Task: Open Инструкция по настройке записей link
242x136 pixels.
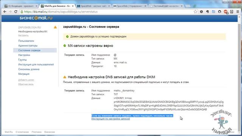Action: (111, 119)
